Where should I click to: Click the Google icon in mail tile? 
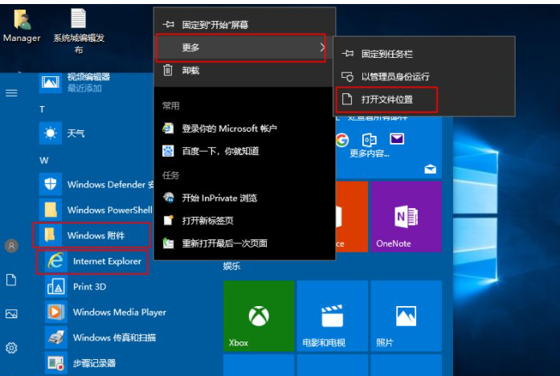point(342,140)
